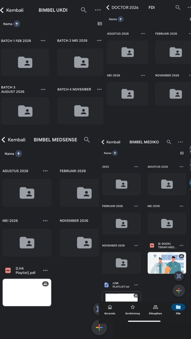Open MEDIKO AGUSTUS 2026 folder
This screenshot has width=191, height=339.
167,184
